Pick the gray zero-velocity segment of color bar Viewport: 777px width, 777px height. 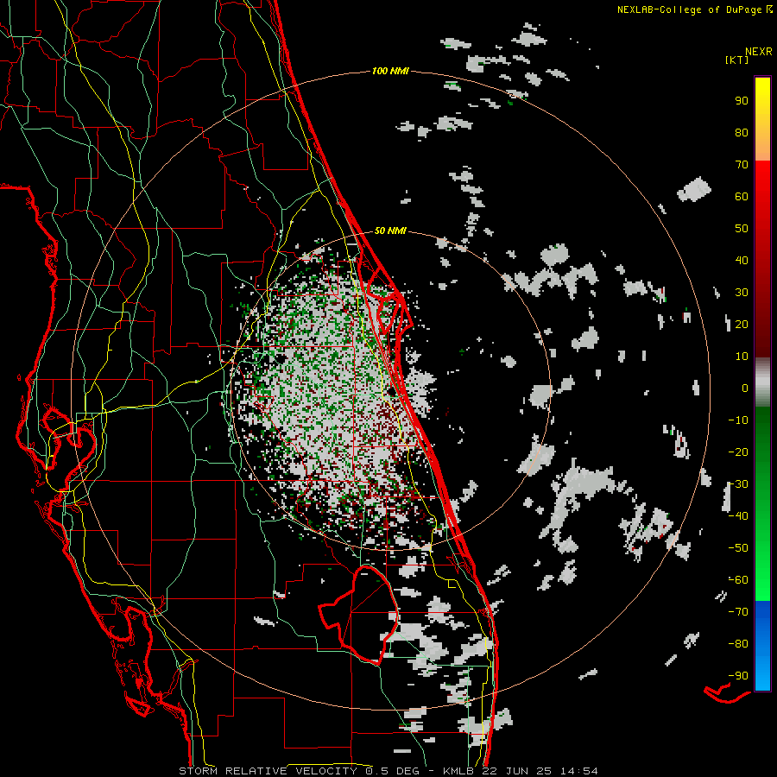(762, 382)
